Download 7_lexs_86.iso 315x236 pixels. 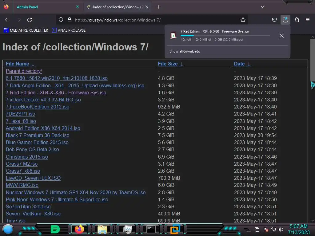pyautogui.click(x=21, y=121)
